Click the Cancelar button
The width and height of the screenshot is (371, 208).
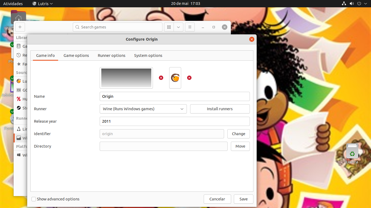point(217,199)
